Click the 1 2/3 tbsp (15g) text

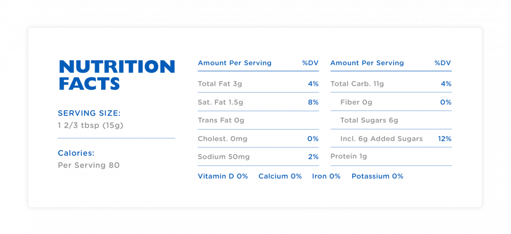coord(91,125)
